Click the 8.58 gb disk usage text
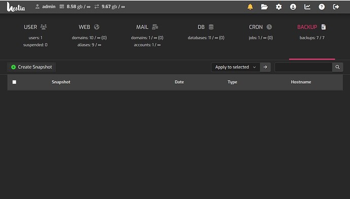 click(x=78, y=7)
